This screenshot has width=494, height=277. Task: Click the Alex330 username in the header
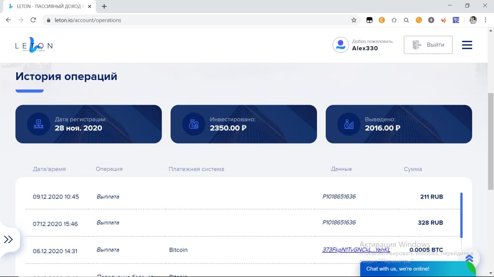click(365, 48)
